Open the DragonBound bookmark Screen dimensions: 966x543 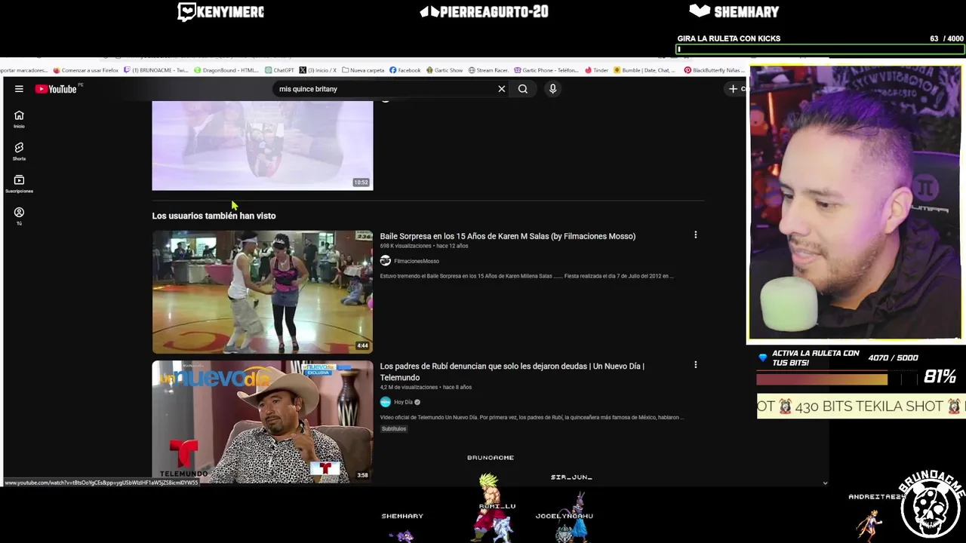pos(226,70)
